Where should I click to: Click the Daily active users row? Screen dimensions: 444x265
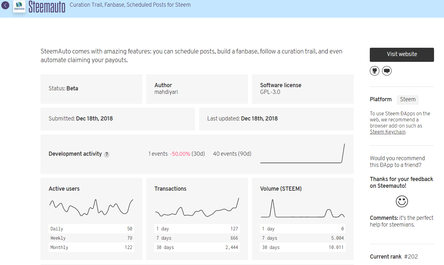[91, 229]
